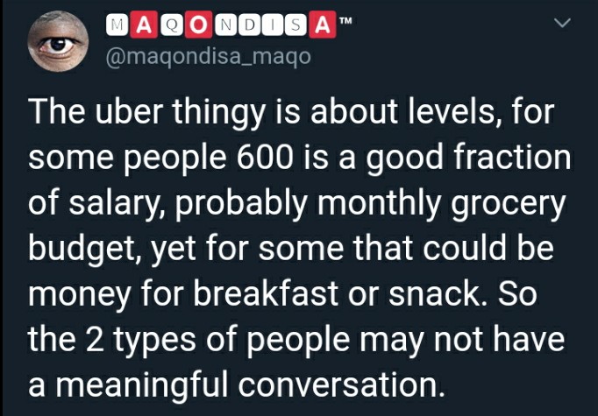
Task: Open the @maqondisa_maqo handle link
Action: (208, 57)
